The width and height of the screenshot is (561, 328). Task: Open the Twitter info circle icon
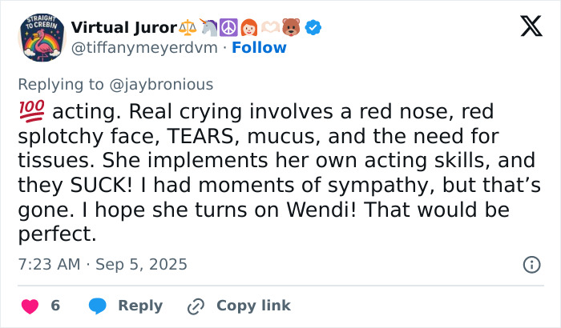tap(531, 264)
